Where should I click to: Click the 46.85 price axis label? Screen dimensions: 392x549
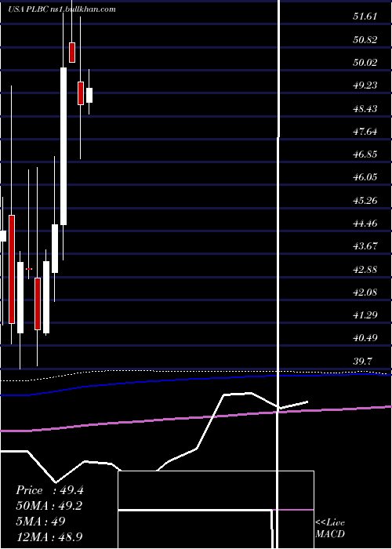click(365, 155)
